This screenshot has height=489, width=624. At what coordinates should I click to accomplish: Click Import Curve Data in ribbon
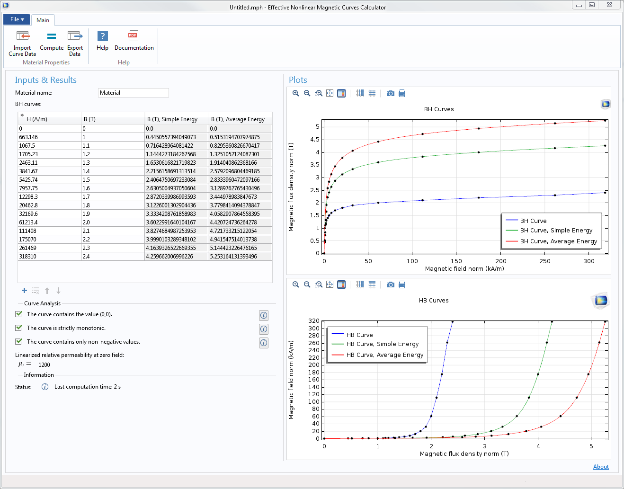(x=22, y=43)
